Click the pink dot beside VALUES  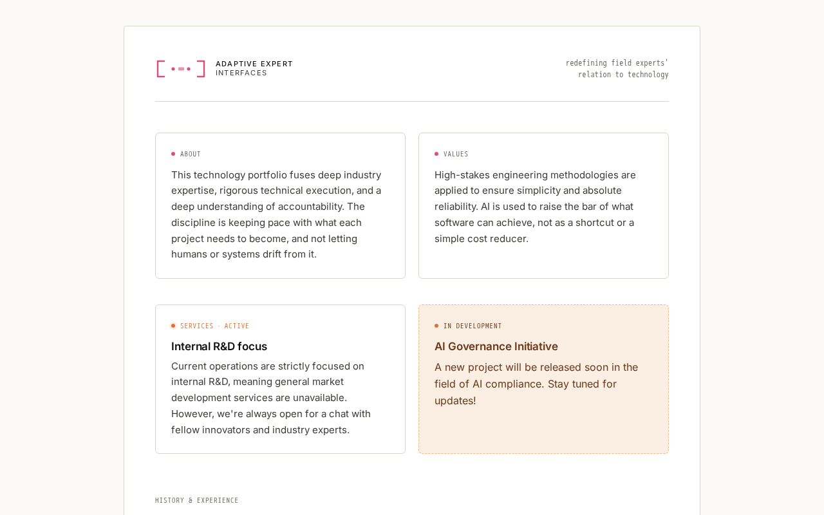coord(436,154)
